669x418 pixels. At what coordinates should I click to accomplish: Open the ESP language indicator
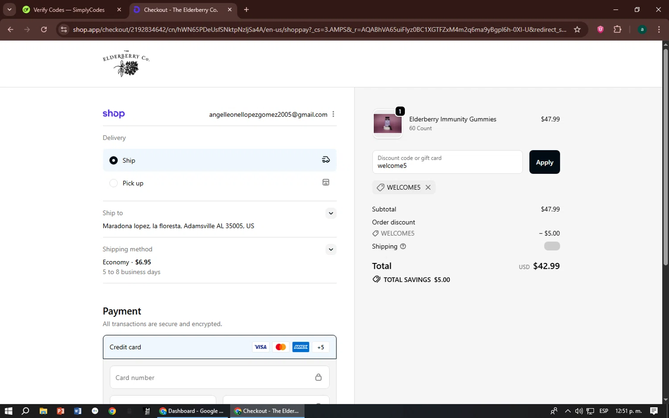(x=604, y=411)
